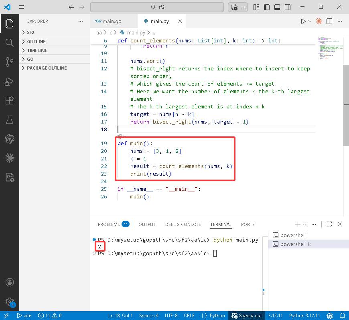
Task: Open the Claude starburst icon in activity bar
Action: 9,158
